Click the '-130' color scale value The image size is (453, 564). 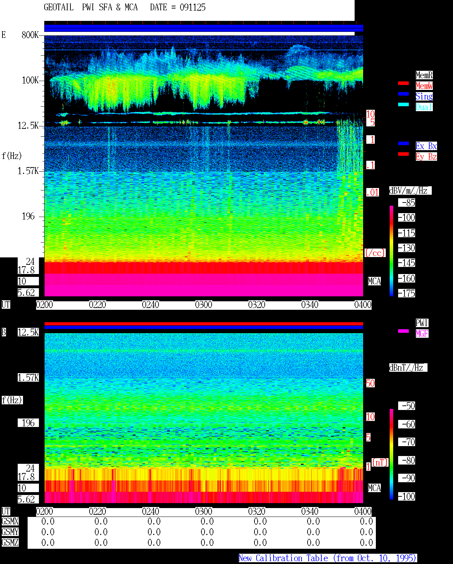point(407,248)
